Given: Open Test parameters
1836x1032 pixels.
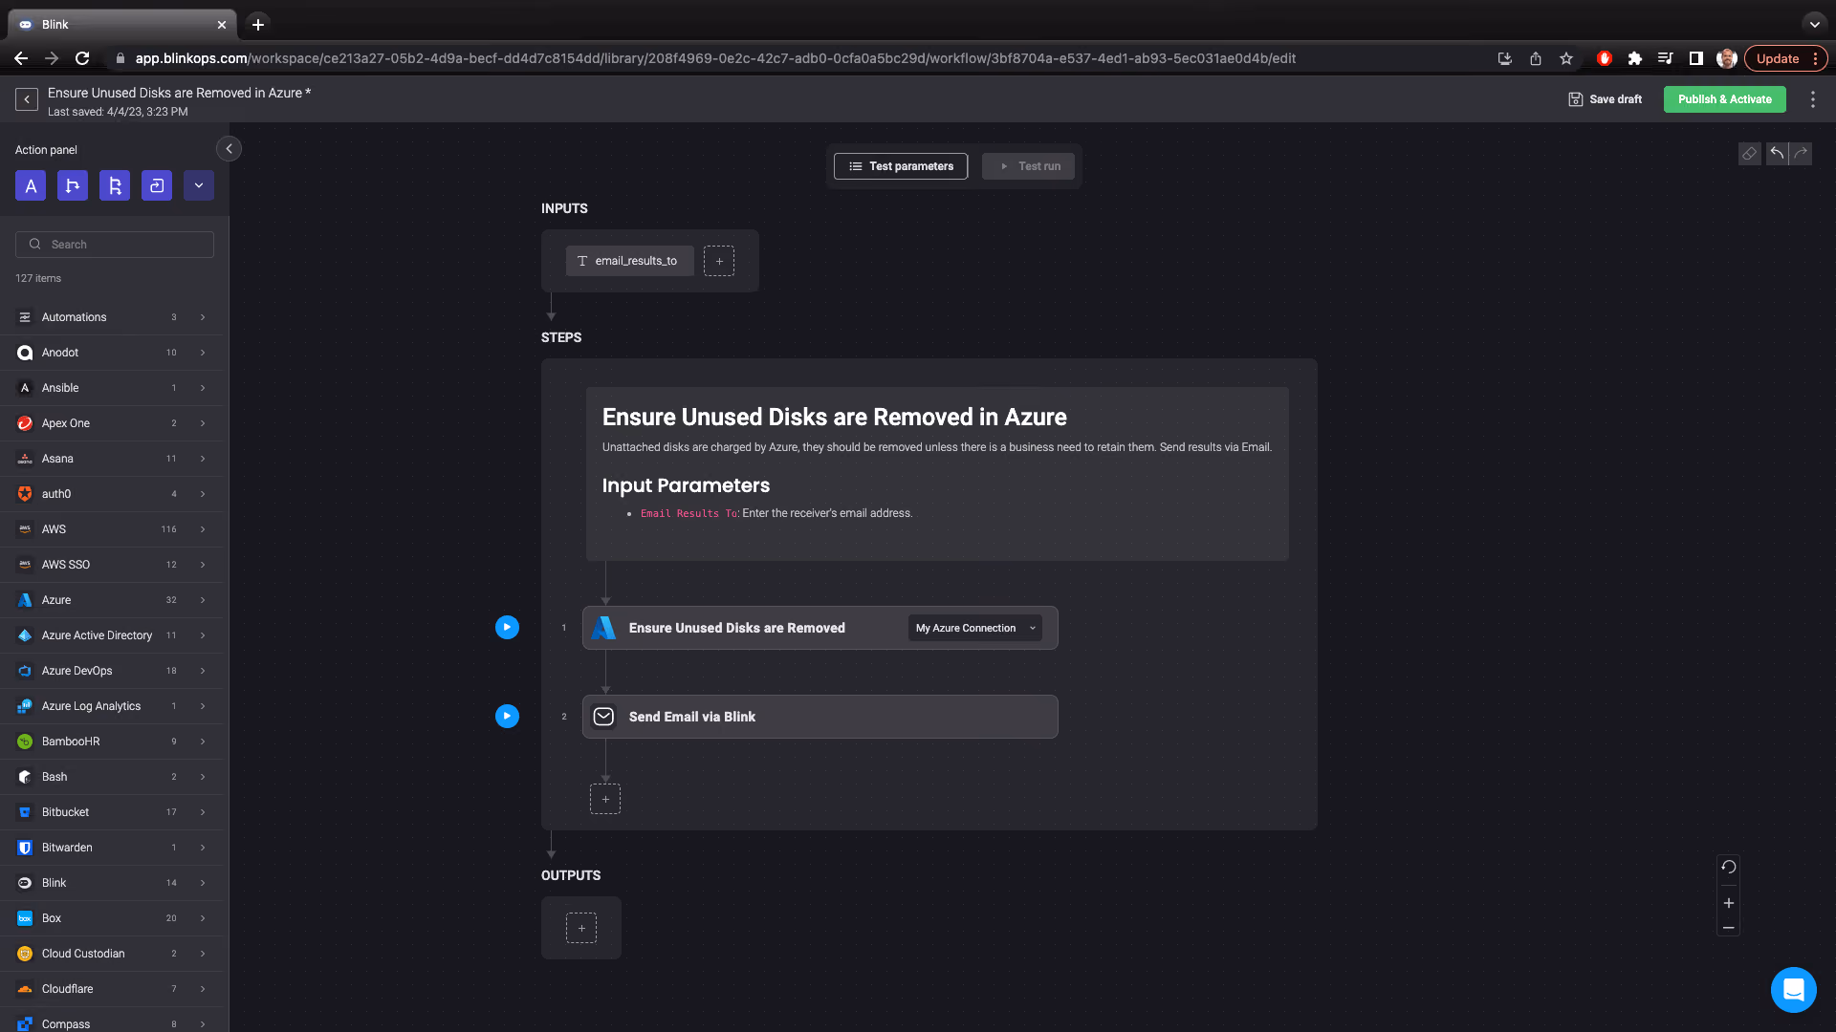Looking at the screenshot, I should tap(901, 166).
